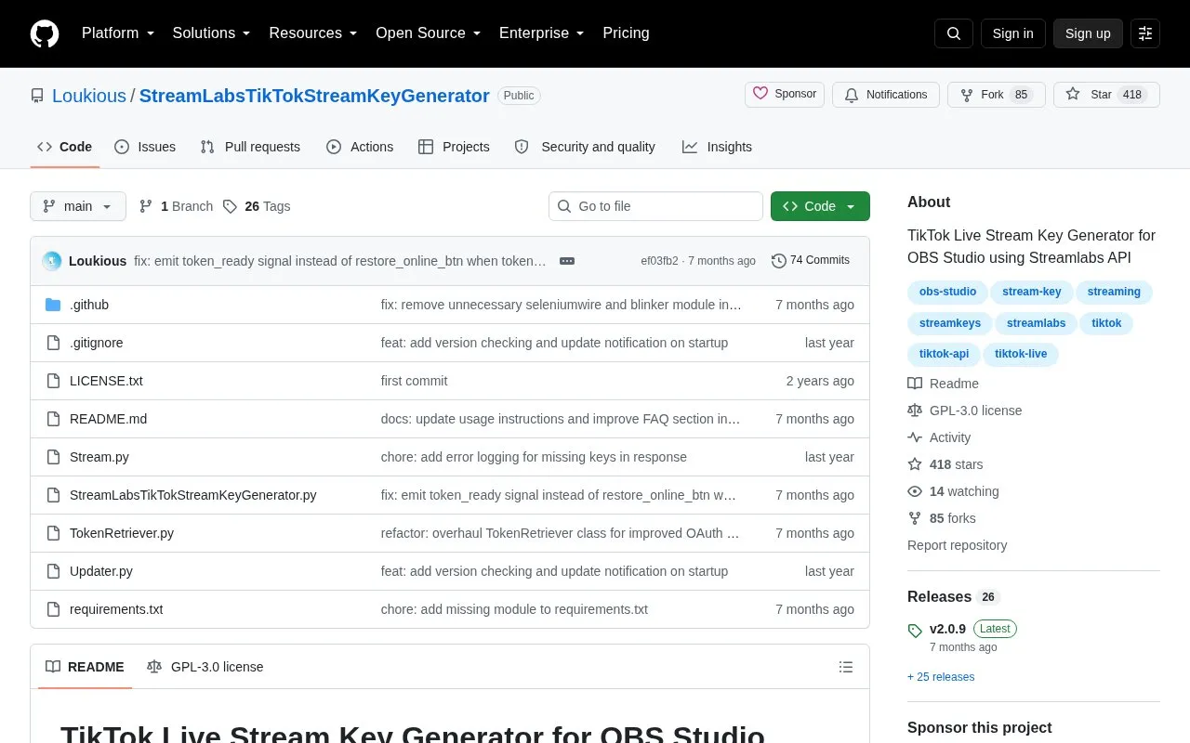The width and height of the screenshot is (1190, 743).
Task: View 74 Commits history
Action: (x=811, y=261)
